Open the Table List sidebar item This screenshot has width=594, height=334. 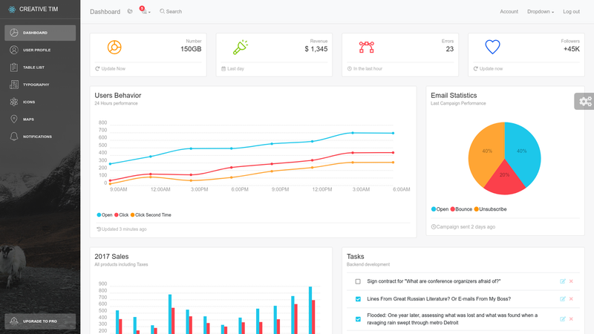click(40, 68)
